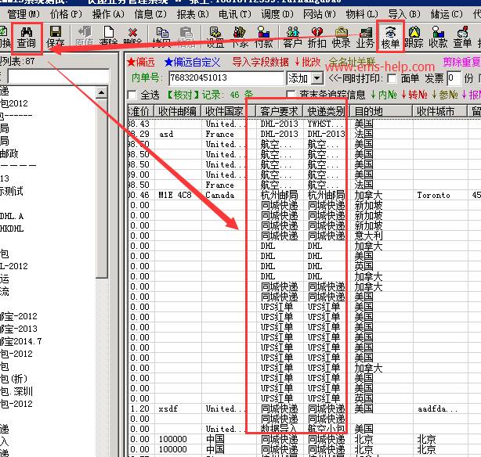Click the 客户要求 column header

pos(279,111)
